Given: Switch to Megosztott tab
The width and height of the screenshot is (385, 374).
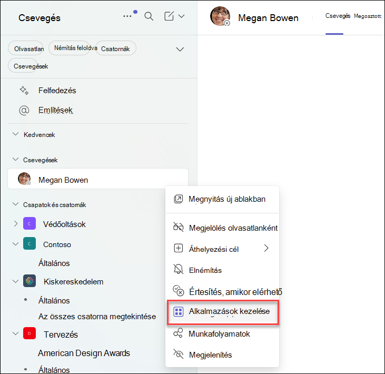Looking at the screenshot, I should tap(368, 16).
